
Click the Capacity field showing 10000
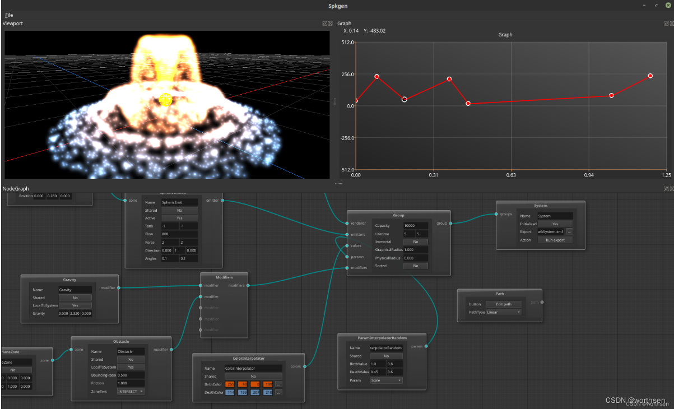[x=415, y=225]
